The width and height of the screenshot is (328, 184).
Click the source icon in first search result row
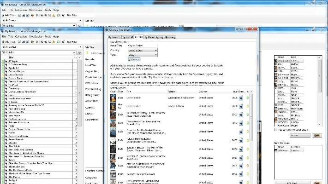point(241,98)
